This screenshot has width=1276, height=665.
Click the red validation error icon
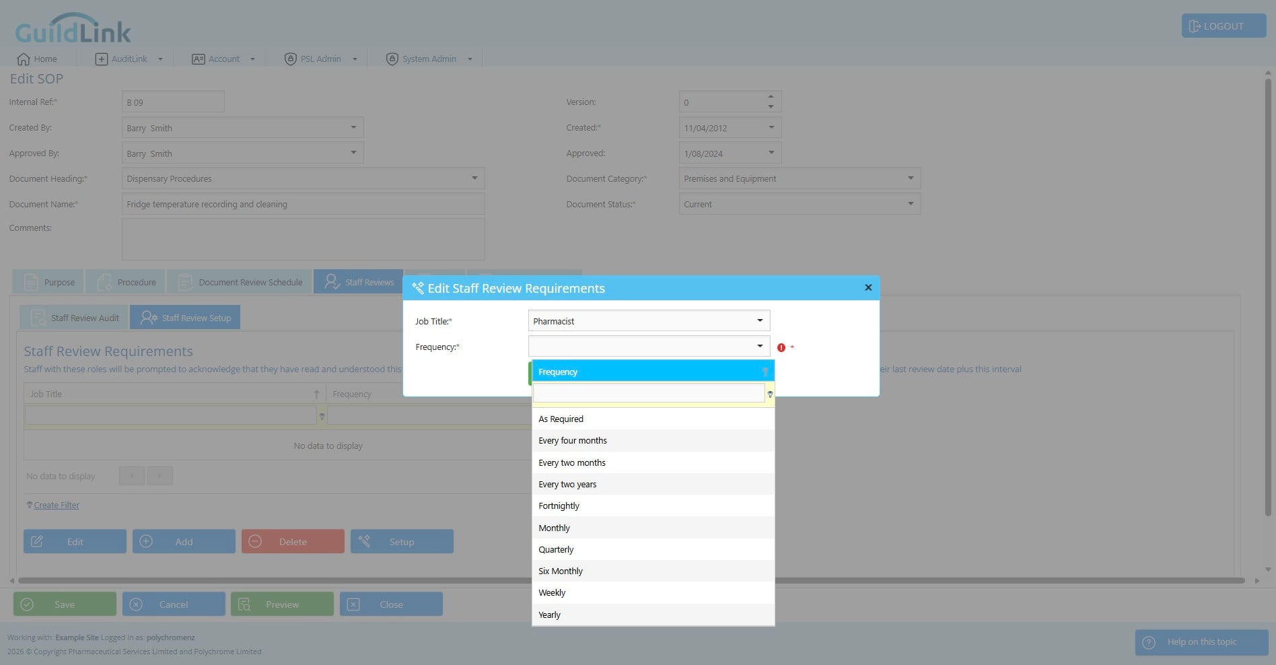(x=781, y=347)
